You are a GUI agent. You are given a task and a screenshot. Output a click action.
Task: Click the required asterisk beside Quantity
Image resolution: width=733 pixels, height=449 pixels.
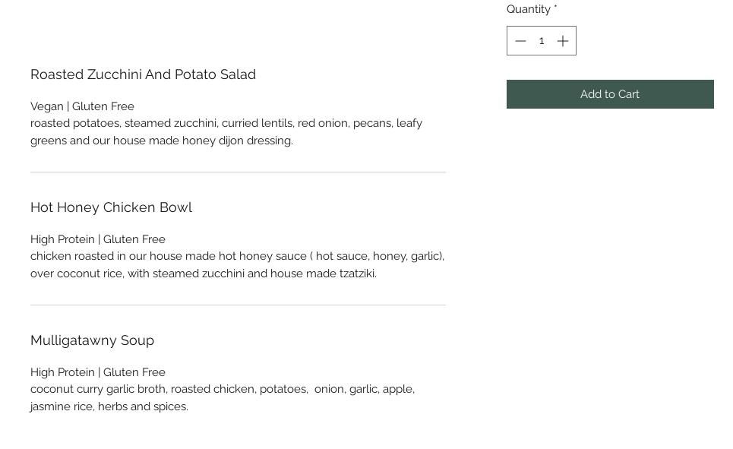tap(555, 8)
